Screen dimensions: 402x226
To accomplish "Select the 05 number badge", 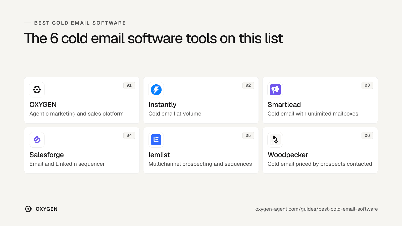I will [248, 136].
